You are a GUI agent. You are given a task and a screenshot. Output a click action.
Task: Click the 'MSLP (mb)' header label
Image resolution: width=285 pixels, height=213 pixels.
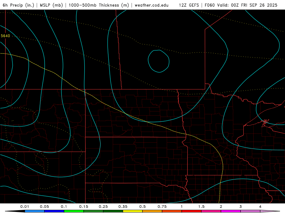point(51,5)
